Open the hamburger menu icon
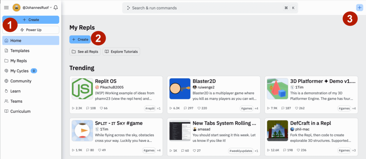 coord(6,8)
